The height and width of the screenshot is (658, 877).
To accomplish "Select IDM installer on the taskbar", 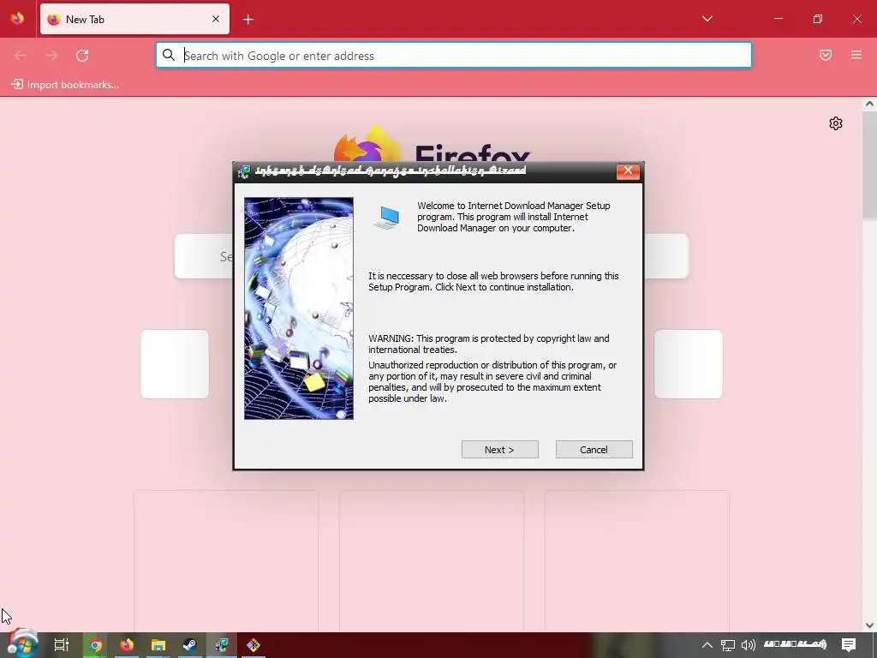I will pyautogui.click(x=222, y=645).
